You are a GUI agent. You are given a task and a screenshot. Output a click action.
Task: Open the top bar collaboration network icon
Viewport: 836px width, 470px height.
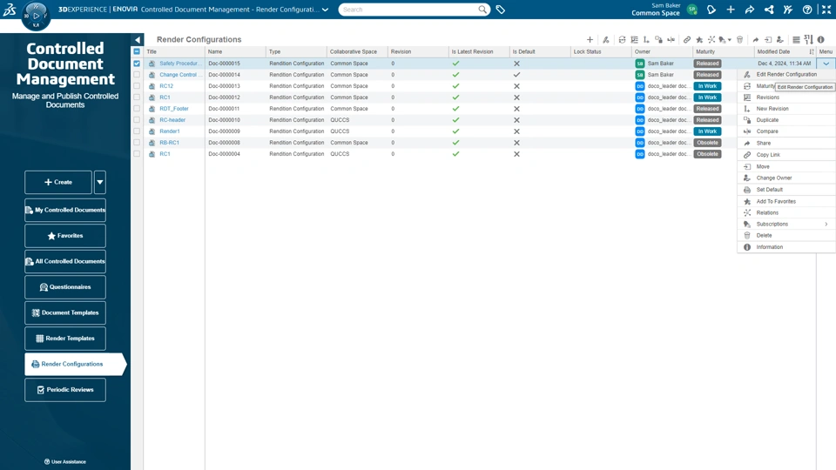[769, 10]
